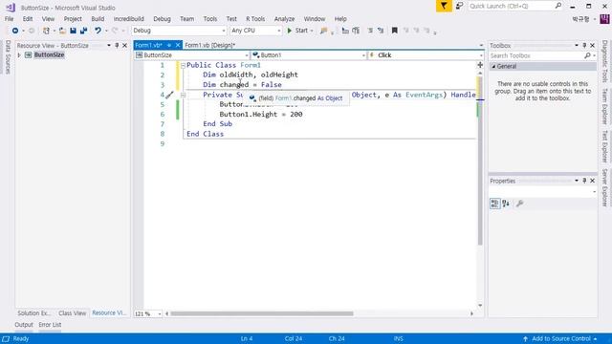Expand the ButtonSize tree node
This screenshot has height=344, width=612.
[19, 55]
